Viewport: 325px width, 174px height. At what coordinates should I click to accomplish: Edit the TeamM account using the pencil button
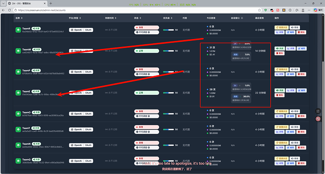click(301, 48)
